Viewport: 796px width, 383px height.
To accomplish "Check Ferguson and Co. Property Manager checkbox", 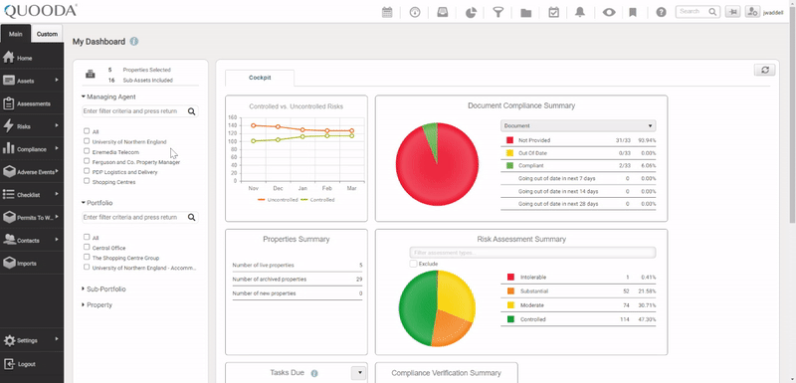I will [x=87, y=161].
